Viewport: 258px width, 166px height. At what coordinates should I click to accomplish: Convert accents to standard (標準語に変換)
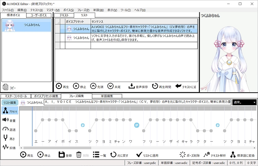[x=243, y=155]
